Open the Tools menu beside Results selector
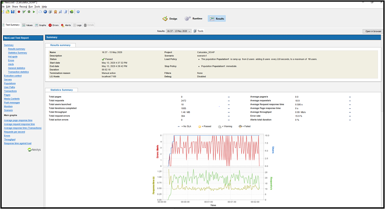385x209 pixels. coord(198,31)
